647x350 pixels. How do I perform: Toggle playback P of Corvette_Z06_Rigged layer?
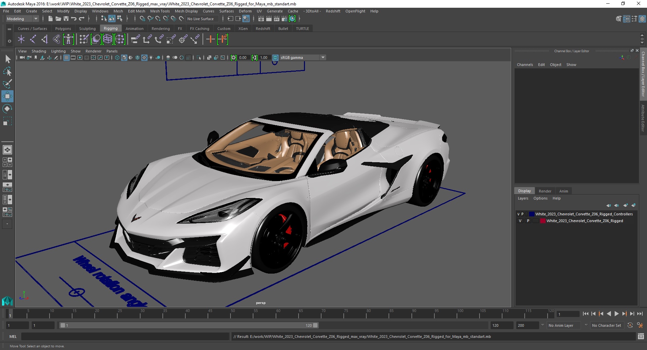[528, 221]
